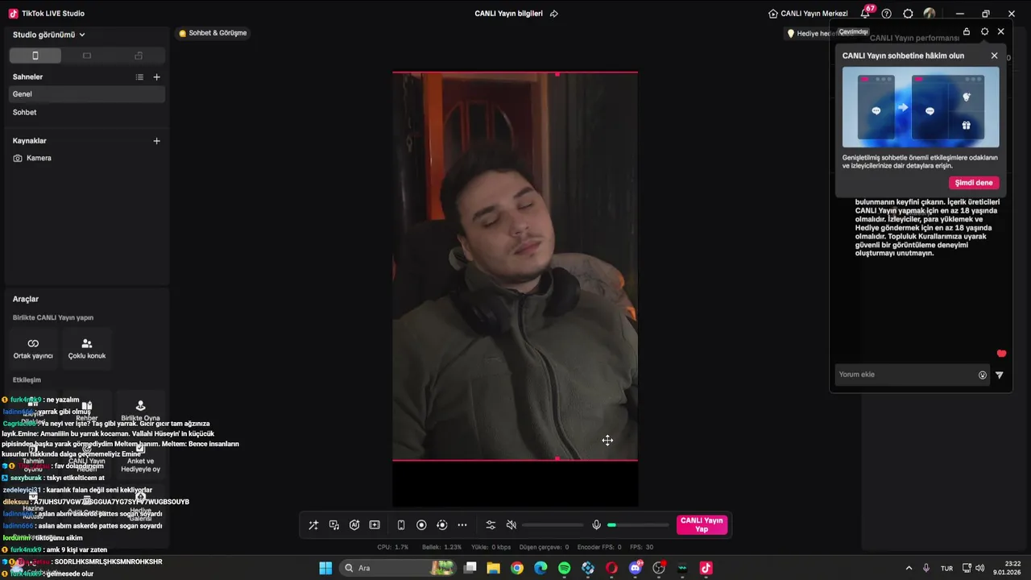The width and height of the screenshot is (1031, 580).
Task: Send the comment with the paper-plane icon
Action: (1000, 375)
